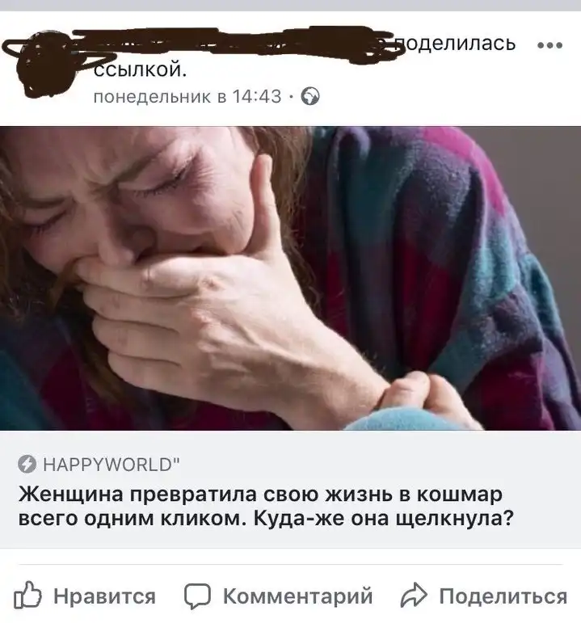Tap the share arrow icon
This screenshot has width=581, height=623.
[414, 596]
